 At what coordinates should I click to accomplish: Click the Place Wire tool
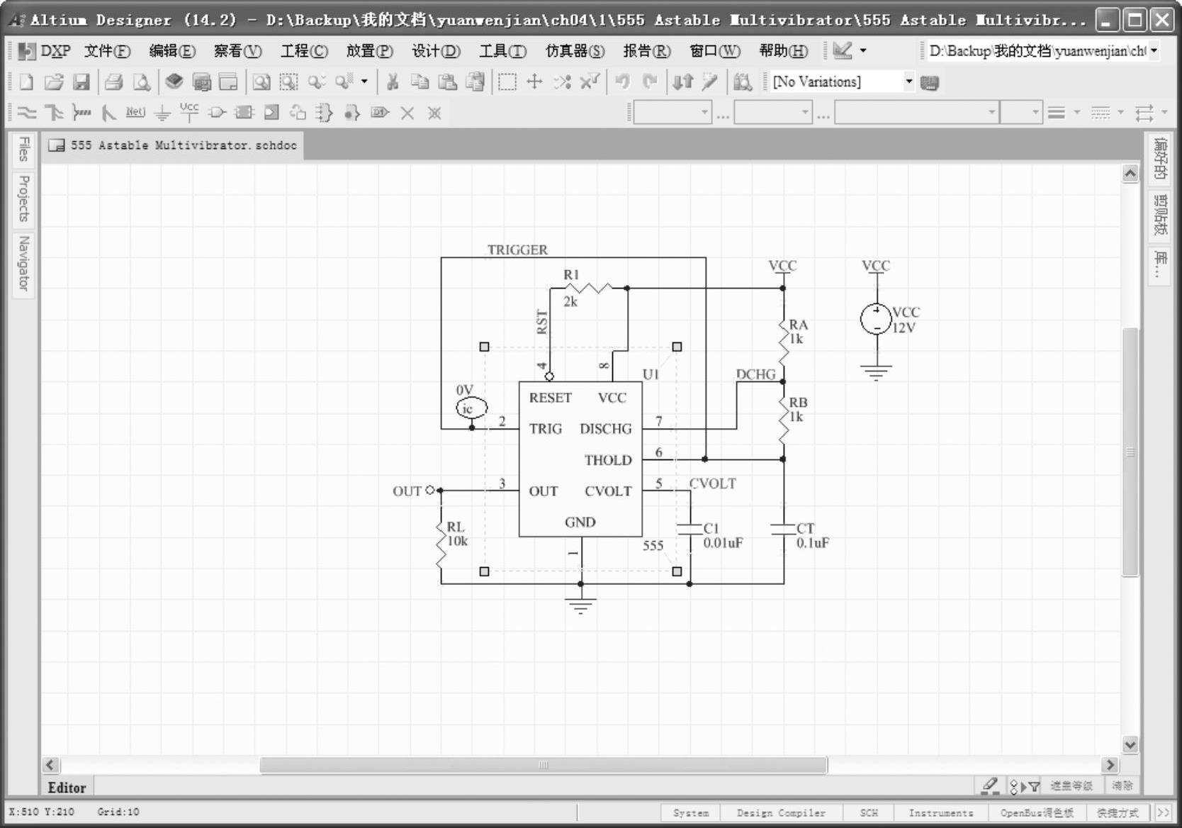(x=26, y=113)
